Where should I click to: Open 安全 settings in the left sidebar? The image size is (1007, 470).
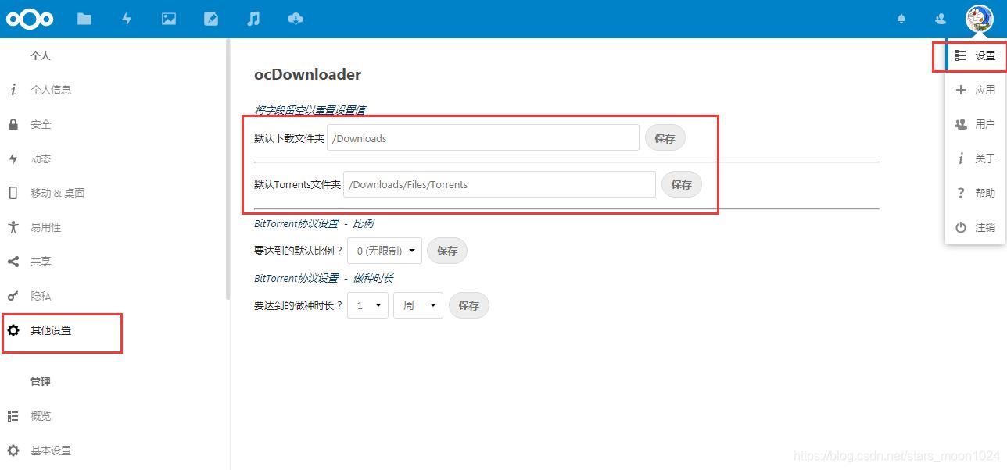click(x=41, y=123)
